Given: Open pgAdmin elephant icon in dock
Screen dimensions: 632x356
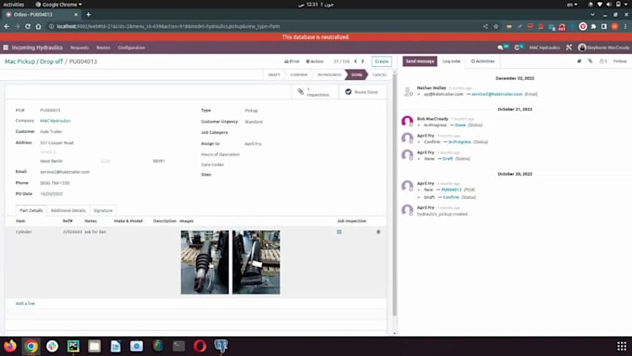Looking at the screenshot, I should click(x=221, y=346).
